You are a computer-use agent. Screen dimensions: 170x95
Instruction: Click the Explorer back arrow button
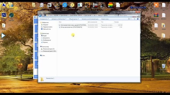(x=40, y=16)
